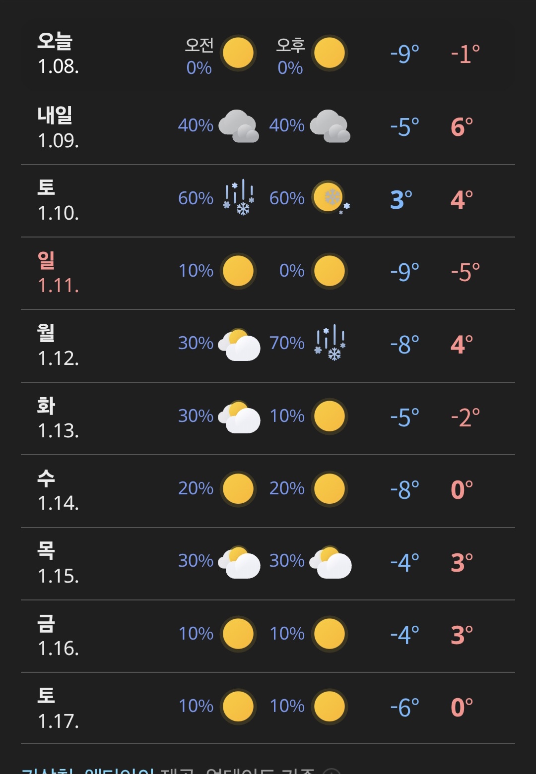Click Monday 1.12 afternoon snow-rain icon

point(330,343)
